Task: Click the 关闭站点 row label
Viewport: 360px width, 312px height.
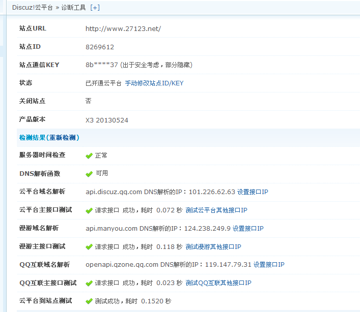Action: pyautogui.click(x=33, y=101)
